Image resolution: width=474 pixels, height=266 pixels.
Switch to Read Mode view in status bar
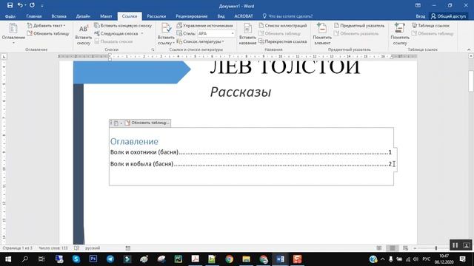[378, 248]
